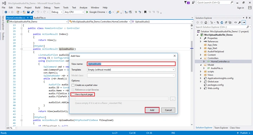Close the HomeController.cs tab
The width and height of the screenshot is (253, 135).
click(x=31, y=18)
